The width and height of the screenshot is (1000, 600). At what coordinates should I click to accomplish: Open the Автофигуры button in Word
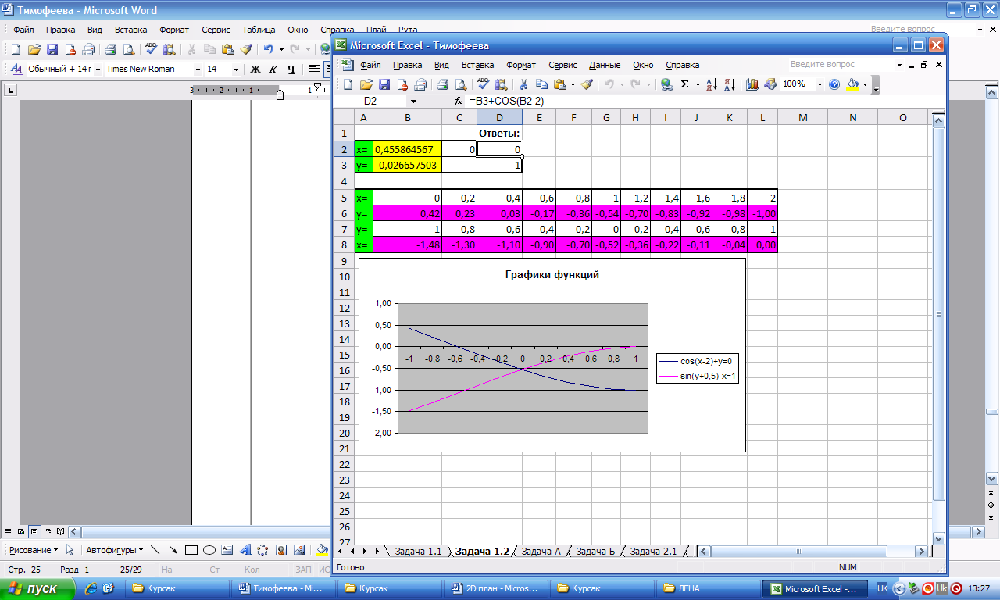coord(114,550)
